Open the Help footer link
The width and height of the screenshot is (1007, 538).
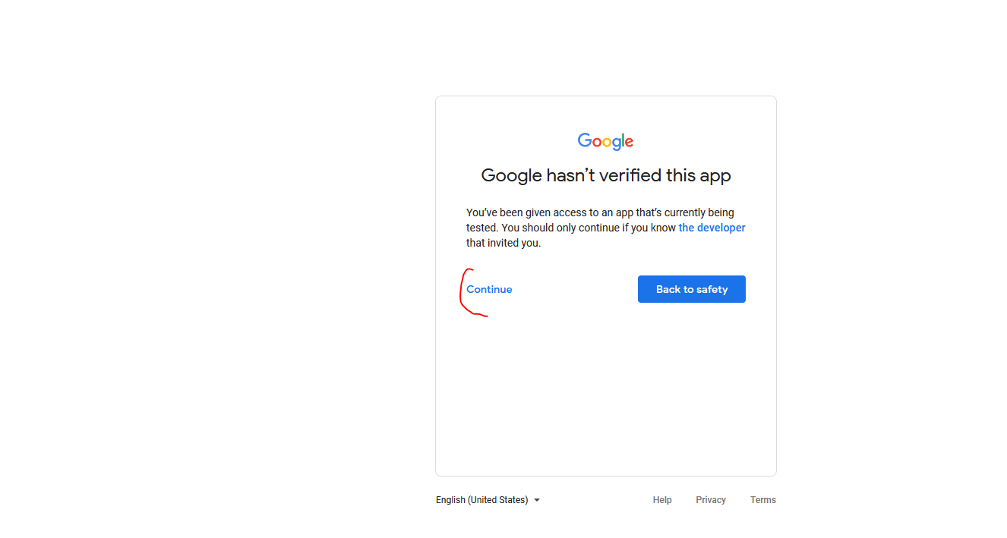(x=662, y=500)
